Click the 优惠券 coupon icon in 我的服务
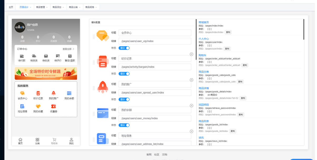 click(53, 106)
